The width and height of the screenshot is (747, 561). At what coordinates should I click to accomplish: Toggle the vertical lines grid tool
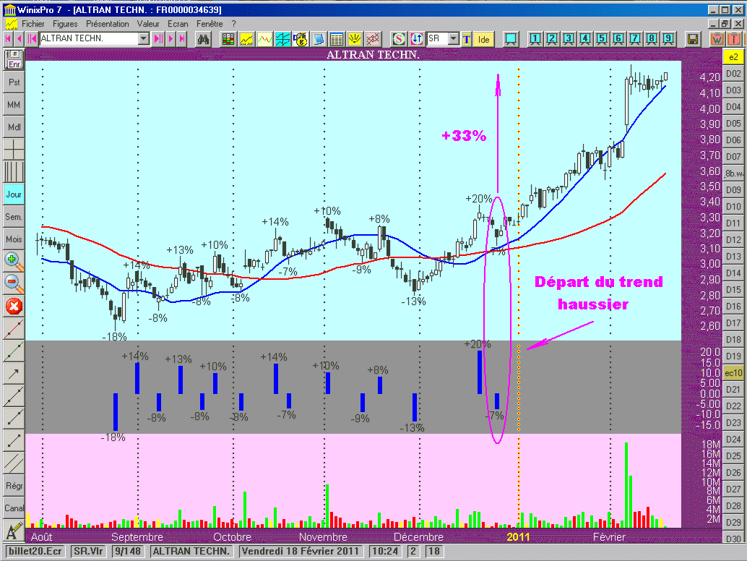(x=13, y=171)
